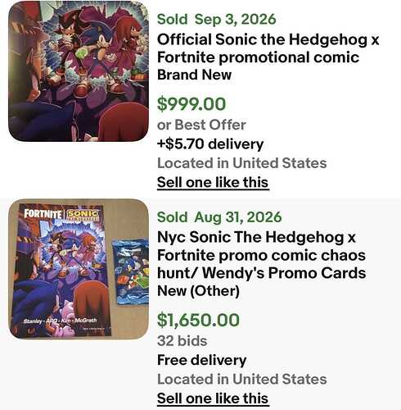Viewport: 401px width, 410px height.
Task: Click the Fortnite Sonic logo on comic cover
Action: click(61, 214)
